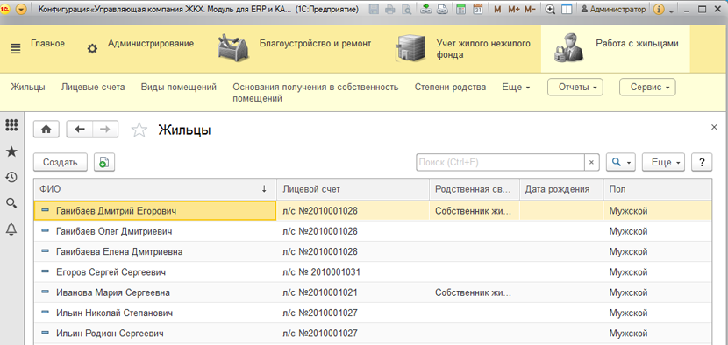The height and width of the screenshot is (345, 728).
Task: Select row Ганибаев Олег Дмитриевич
Action: tap(373, 231)
